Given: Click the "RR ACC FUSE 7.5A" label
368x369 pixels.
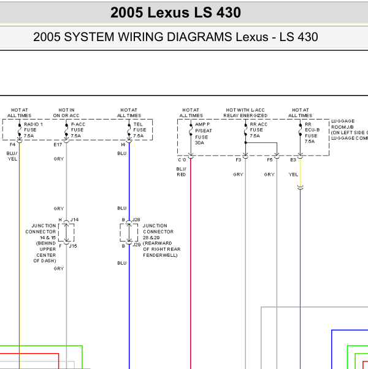Looking at the screenshot, I should (258, 130).
